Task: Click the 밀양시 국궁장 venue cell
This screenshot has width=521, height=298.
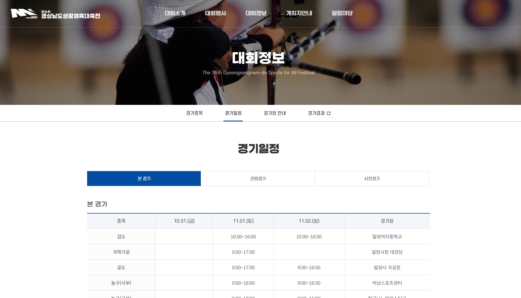Action: [x=387, y=267]
